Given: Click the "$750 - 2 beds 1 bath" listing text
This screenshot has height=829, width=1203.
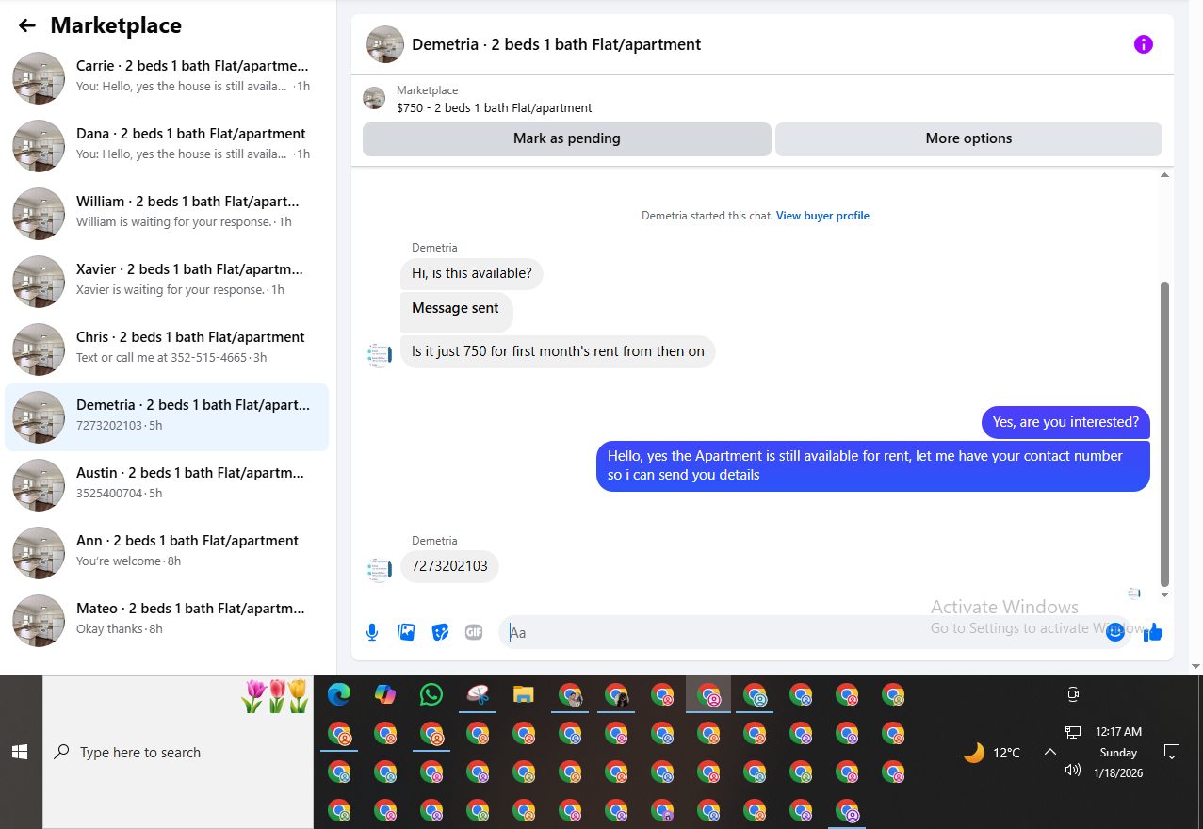Looking at the screenshot, I should point(495,108).
